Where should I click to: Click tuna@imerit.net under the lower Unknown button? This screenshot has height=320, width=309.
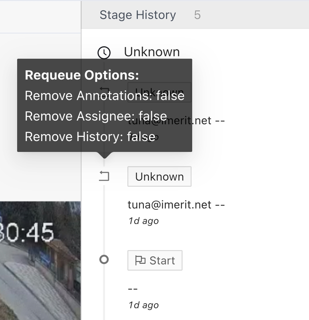(170, 205)
